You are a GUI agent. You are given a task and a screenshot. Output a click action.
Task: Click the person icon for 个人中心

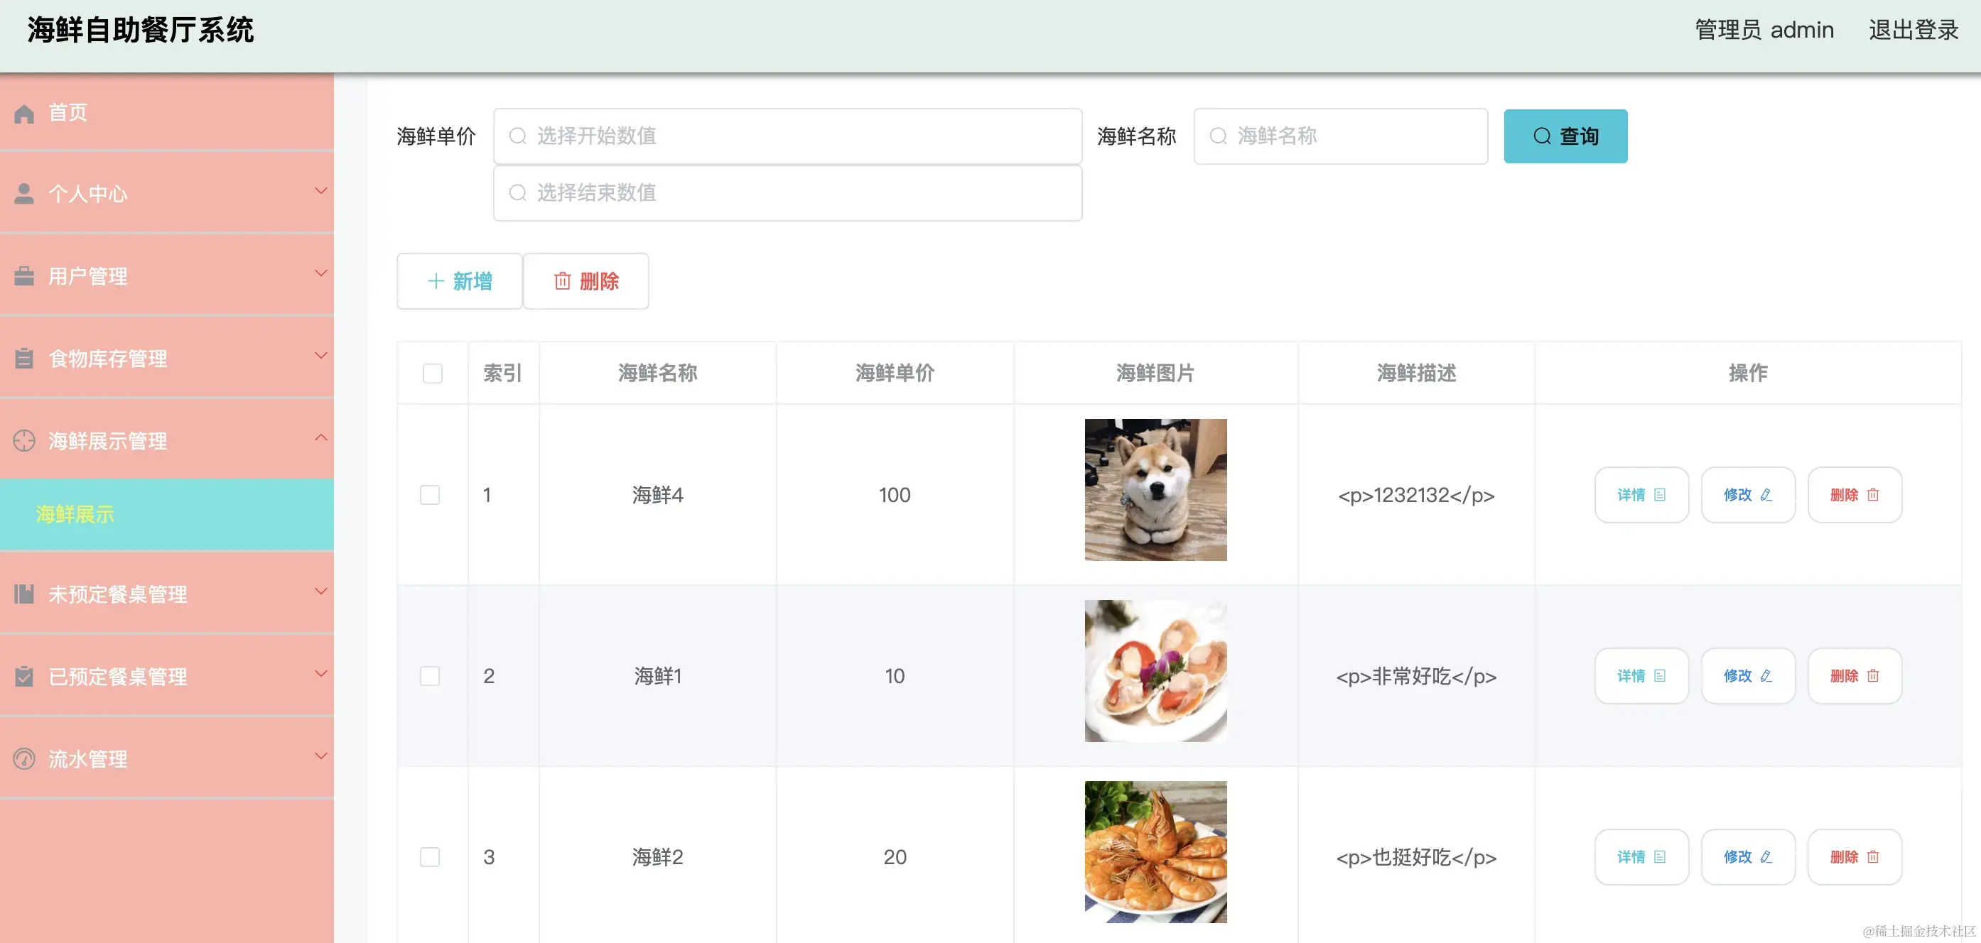click(x=24, y=194)
